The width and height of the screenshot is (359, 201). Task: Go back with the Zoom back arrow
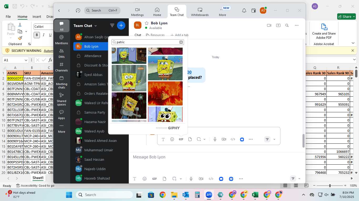point(59,10)
